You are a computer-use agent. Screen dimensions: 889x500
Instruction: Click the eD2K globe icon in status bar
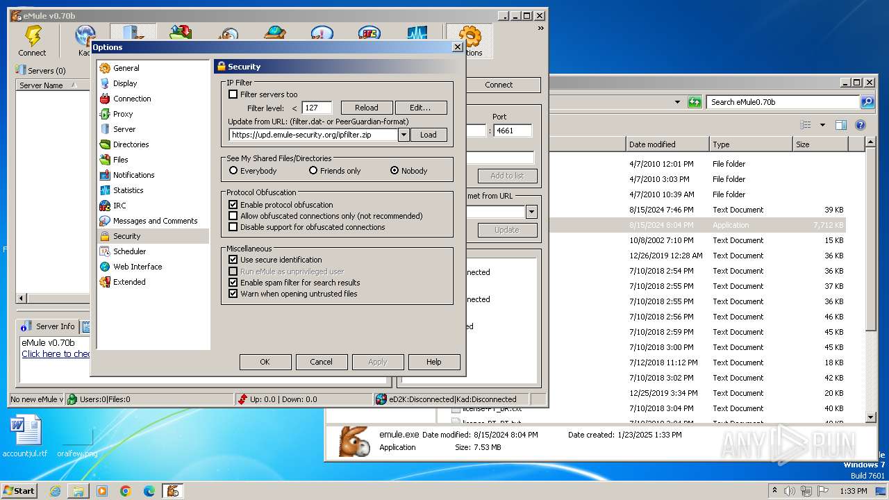[x=381, y=399]
